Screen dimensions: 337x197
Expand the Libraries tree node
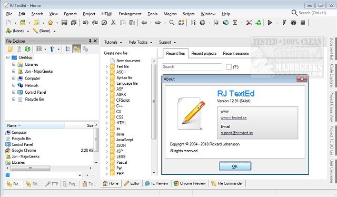coord(14,64)
